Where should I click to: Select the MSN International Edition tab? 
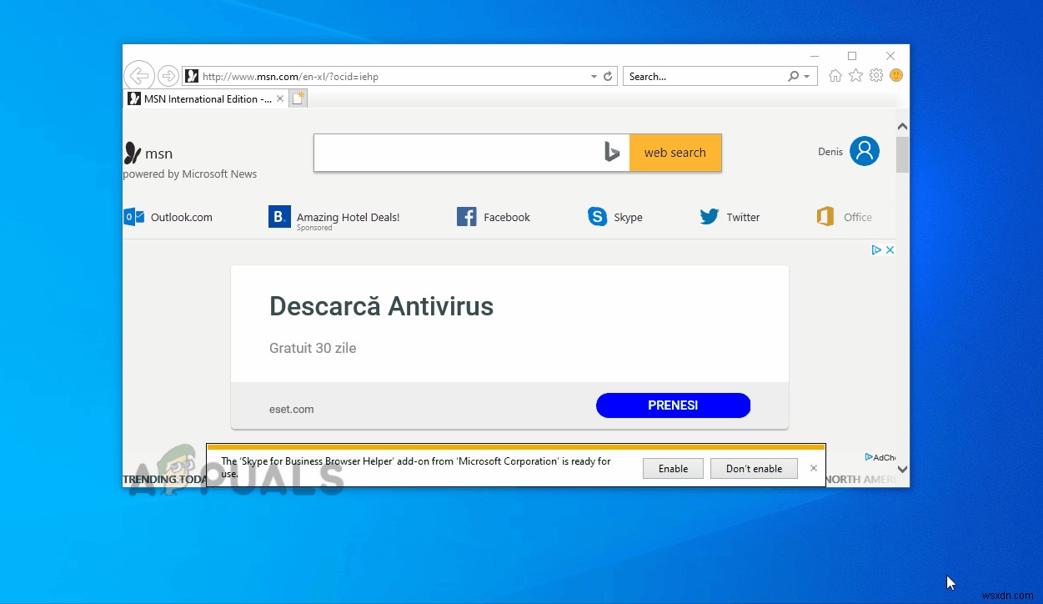(203, 98)
